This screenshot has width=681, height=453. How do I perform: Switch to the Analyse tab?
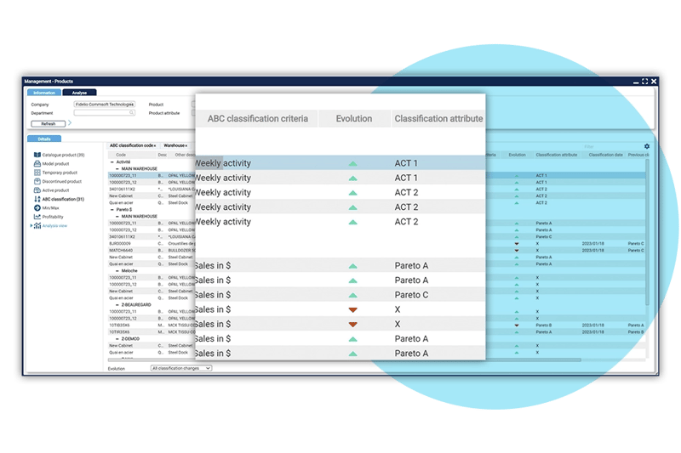tap(79, 93)
